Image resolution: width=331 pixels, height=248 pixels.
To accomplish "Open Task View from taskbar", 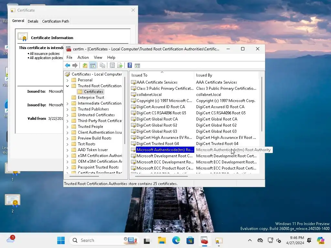I will pyautogui.click(x=147, y=240).
